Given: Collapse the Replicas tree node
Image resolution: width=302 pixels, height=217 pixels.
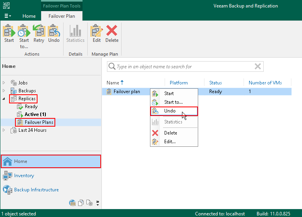Looking at the screenshot, I should [4, 99].
